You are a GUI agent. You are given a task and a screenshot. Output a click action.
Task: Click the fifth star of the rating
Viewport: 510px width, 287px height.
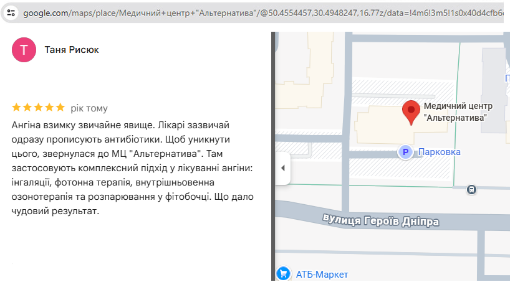[x=60, y=107]
